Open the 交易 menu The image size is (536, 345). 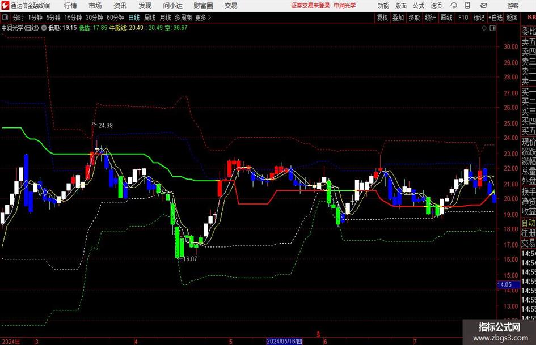pyautogui.click(x=231, y=6)
